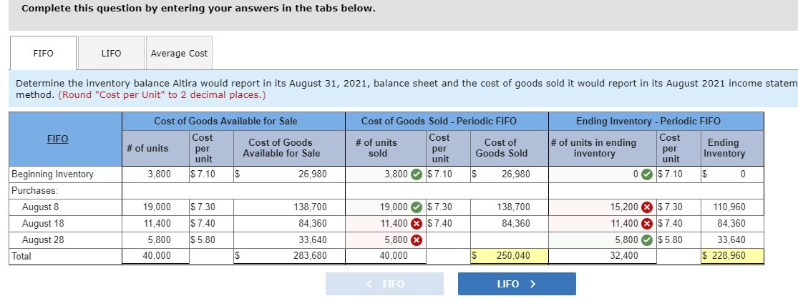Viewport: 798px width, 306px height.
Task: Click the 283,680 total goods available
Action: click(x=310, y=256)
